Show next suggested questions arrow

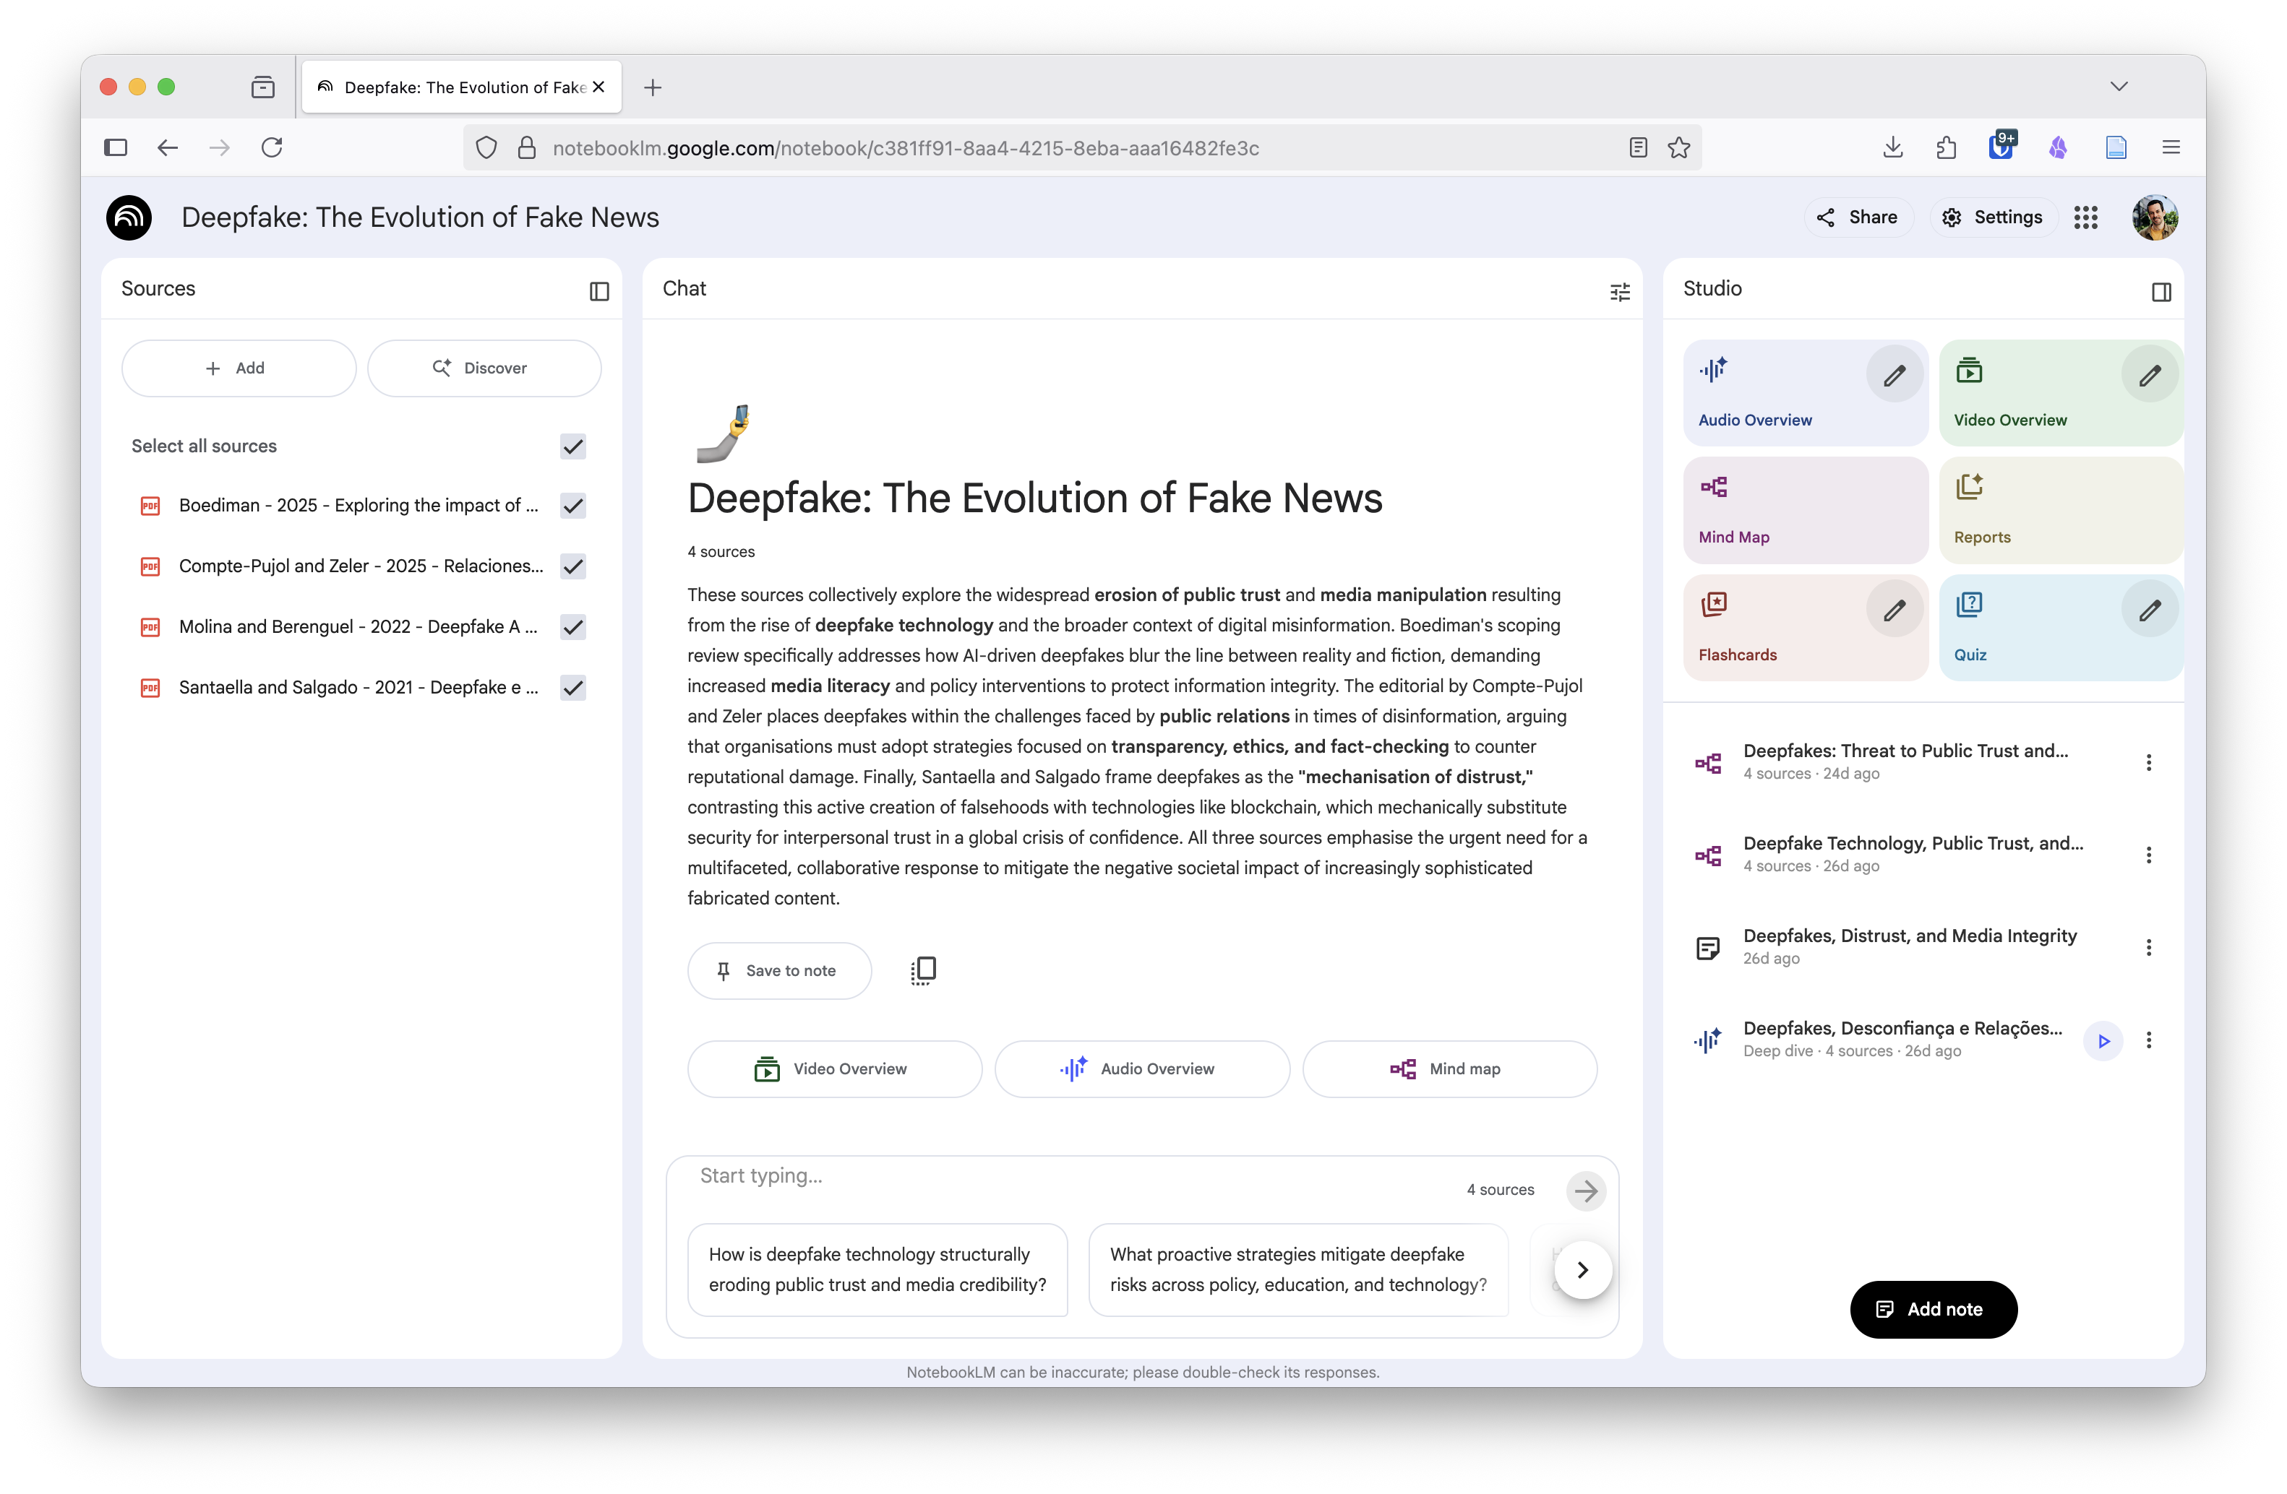click(1582, 1269)
